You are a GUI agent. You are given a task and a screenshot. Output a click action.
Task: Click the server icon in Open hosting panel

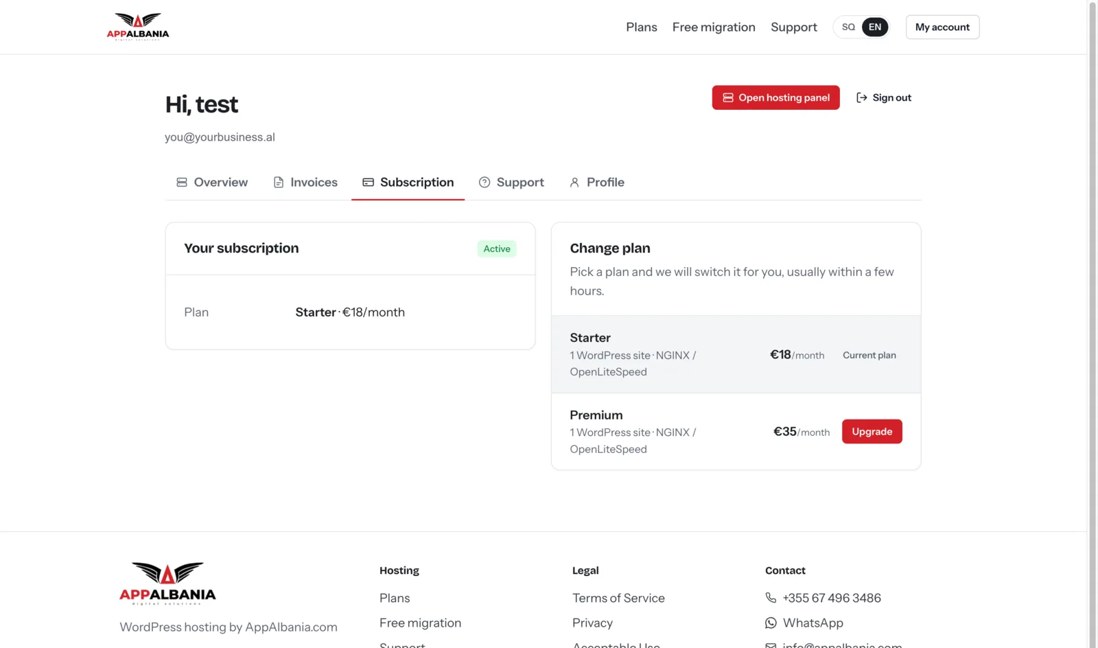click(x=728, y=97)
